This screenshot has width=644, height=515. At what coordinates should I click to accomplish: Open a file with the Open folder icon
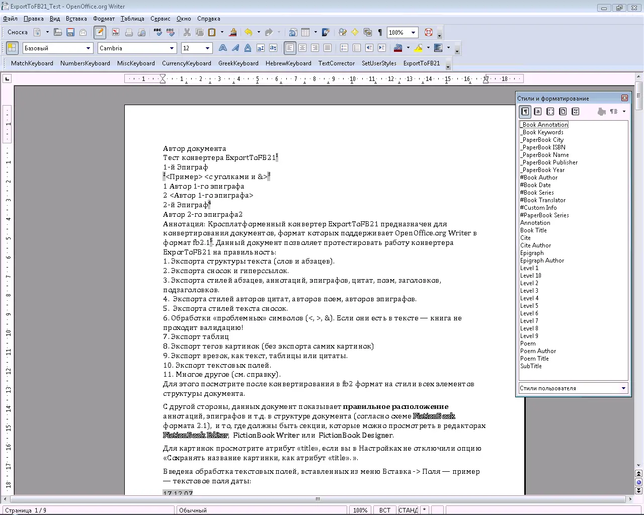click(x=58, y=32)
